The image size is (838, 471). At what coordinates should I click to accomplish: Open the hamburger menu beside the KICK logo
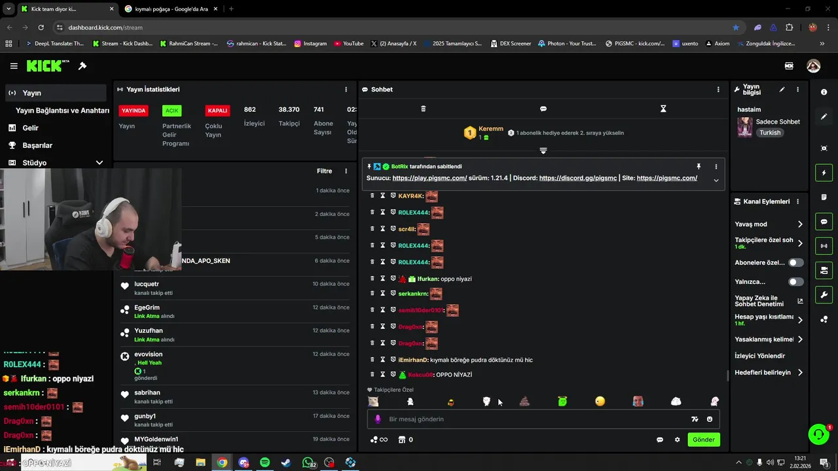14,66
